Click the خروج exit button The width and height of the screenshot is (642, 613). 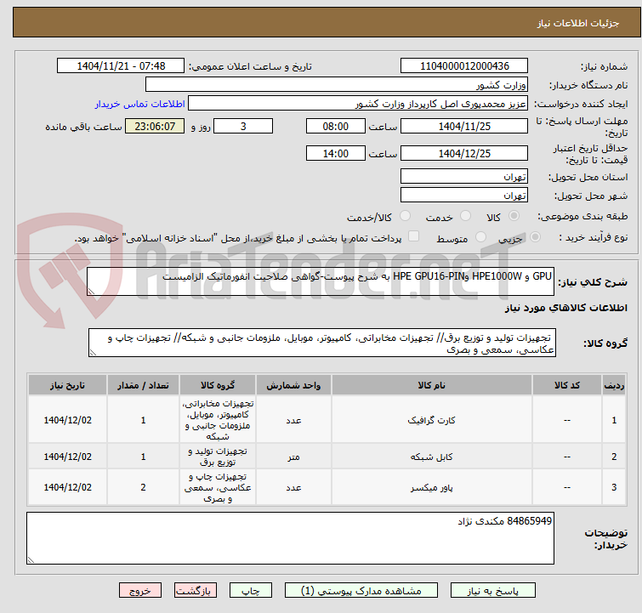tap(140, 591)
